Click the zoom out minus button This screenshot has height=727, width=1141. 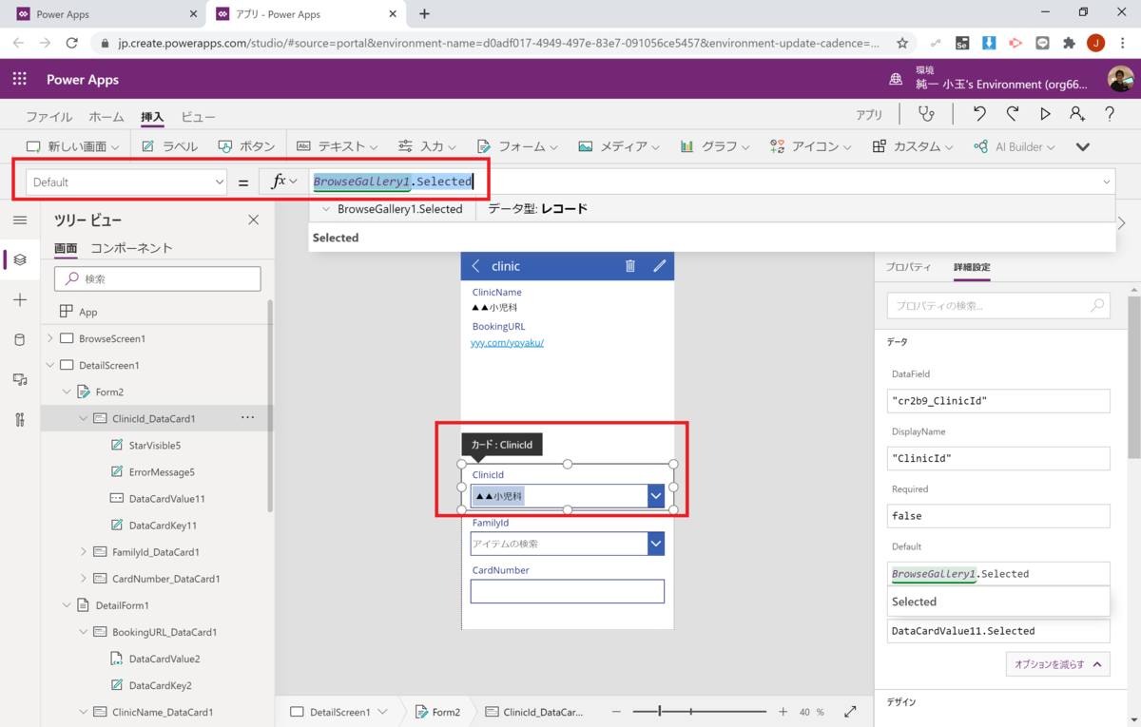616,711
